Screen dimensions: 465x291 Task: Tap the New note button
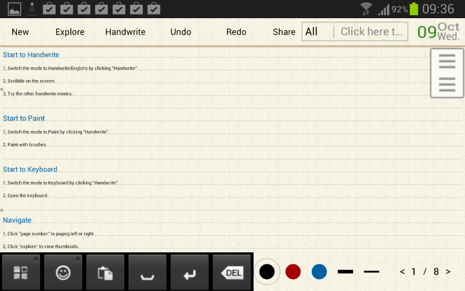pos(20,32)
